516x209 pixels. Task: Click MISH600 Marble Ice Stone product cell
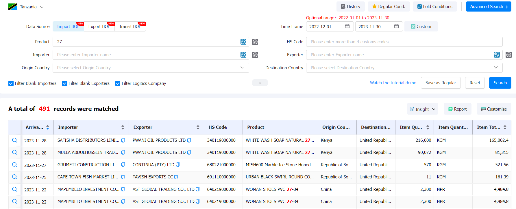pos(280,165)
